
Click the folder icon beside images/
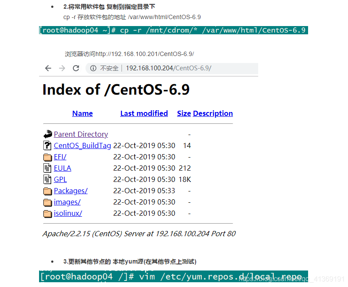tap(47, 202)
